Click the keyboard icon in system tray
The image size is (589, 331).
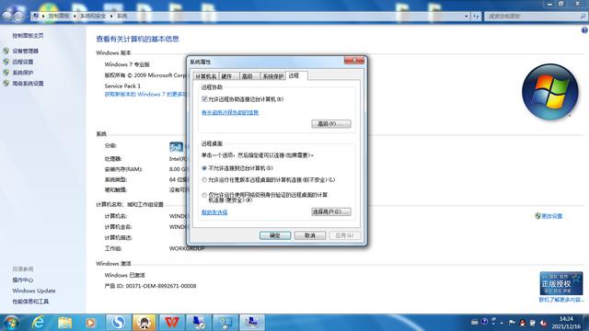click(475, 322)
